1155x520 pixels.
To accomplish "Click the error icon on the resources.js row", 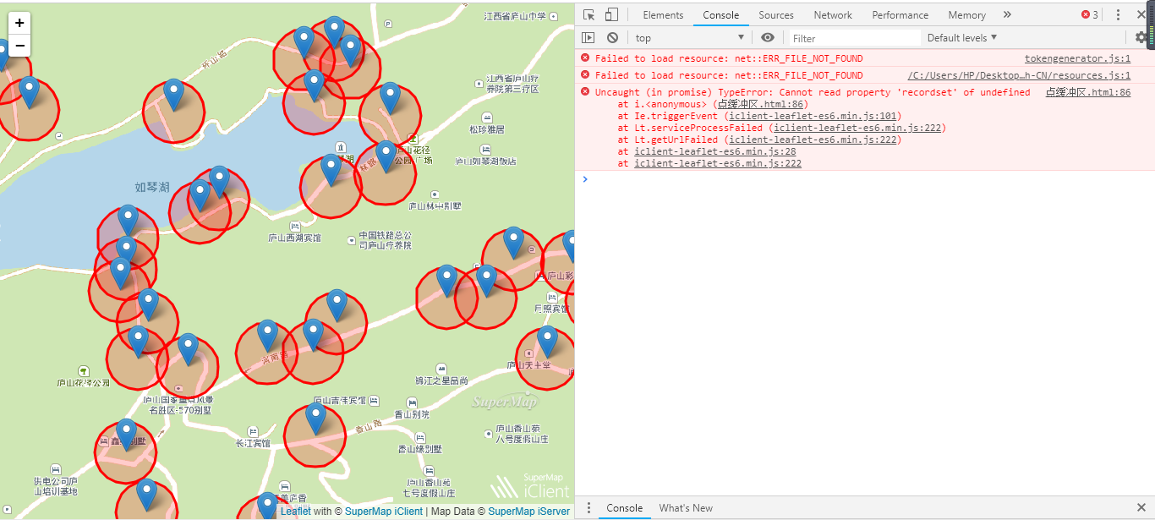I will 585,75.
